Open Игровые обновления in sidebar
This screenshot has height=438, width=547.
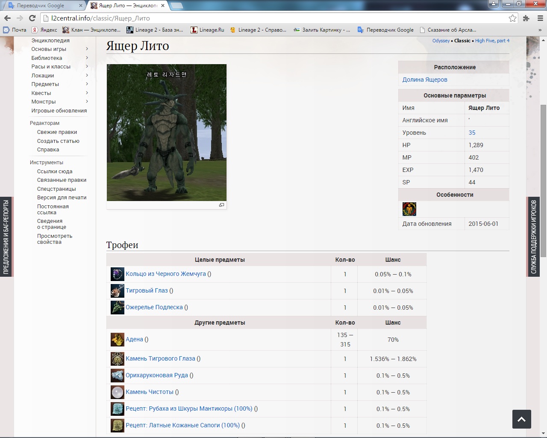(59, 110)
